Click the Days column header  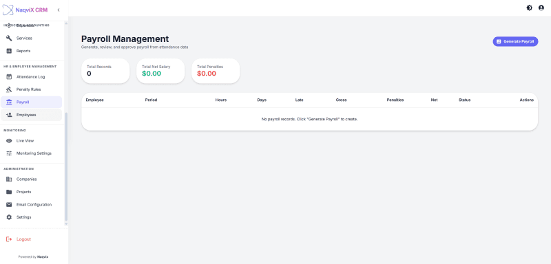click(262, 100)
